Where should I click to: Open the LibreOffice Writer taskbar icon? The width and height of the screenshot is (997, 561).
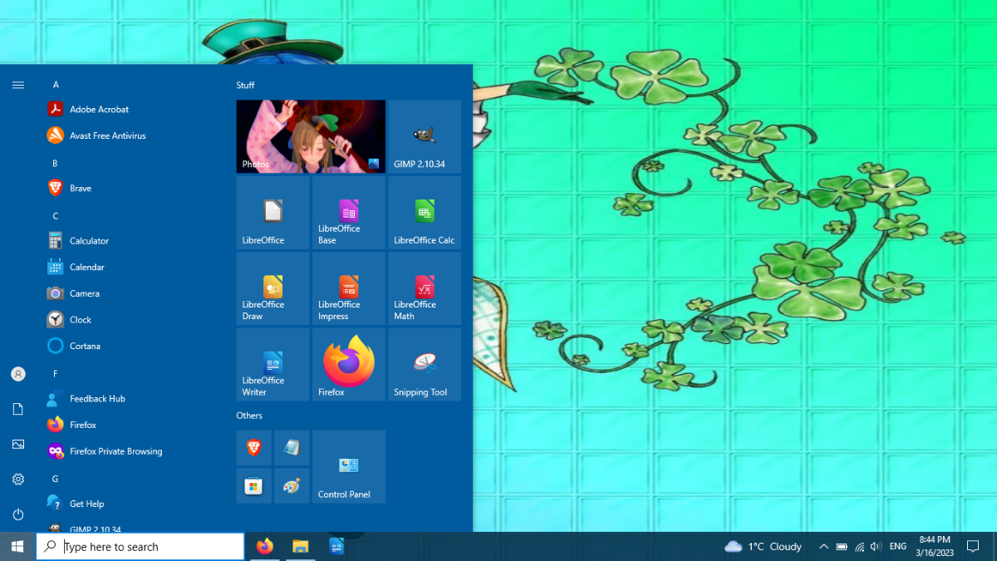[336, 546]
